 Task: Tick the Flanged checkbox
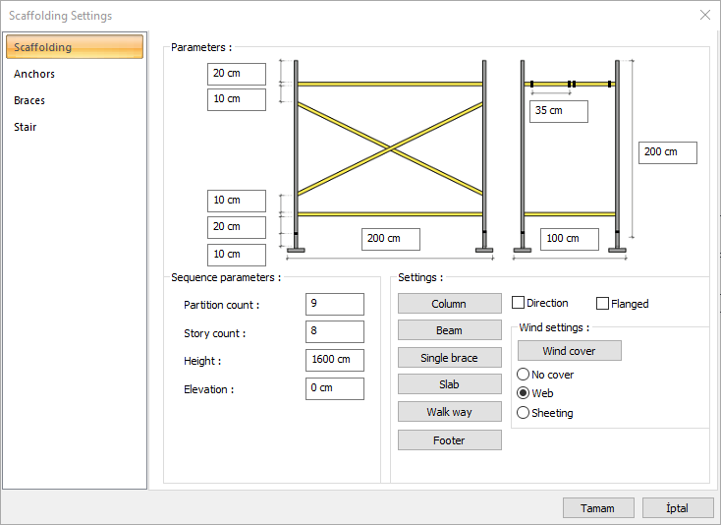[603, 304]
